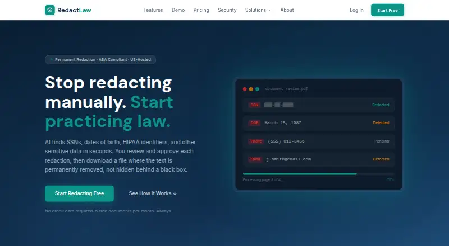Click the Pending status label

pyautogui.click(x=382, y=141)
